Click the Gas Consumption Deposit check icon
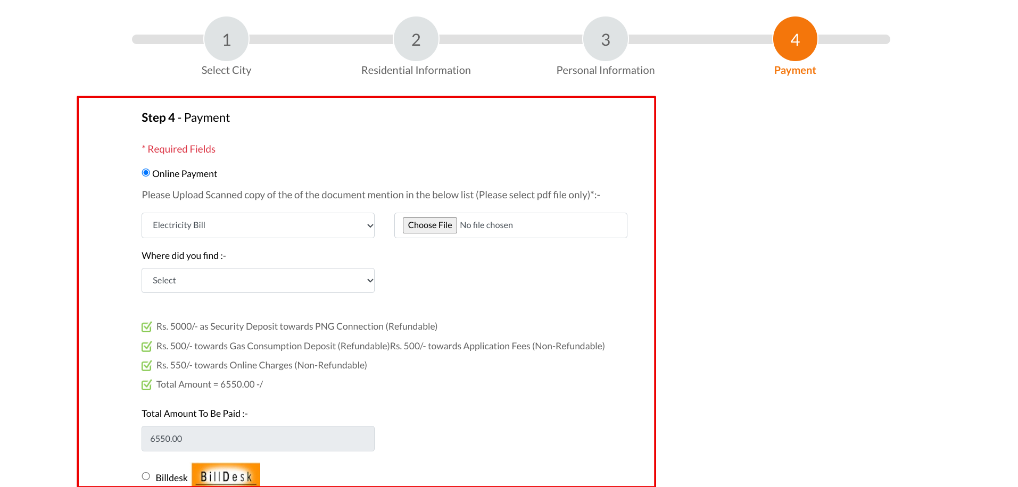The height and width of the screenshot is (487, 1018). point(146,347)
